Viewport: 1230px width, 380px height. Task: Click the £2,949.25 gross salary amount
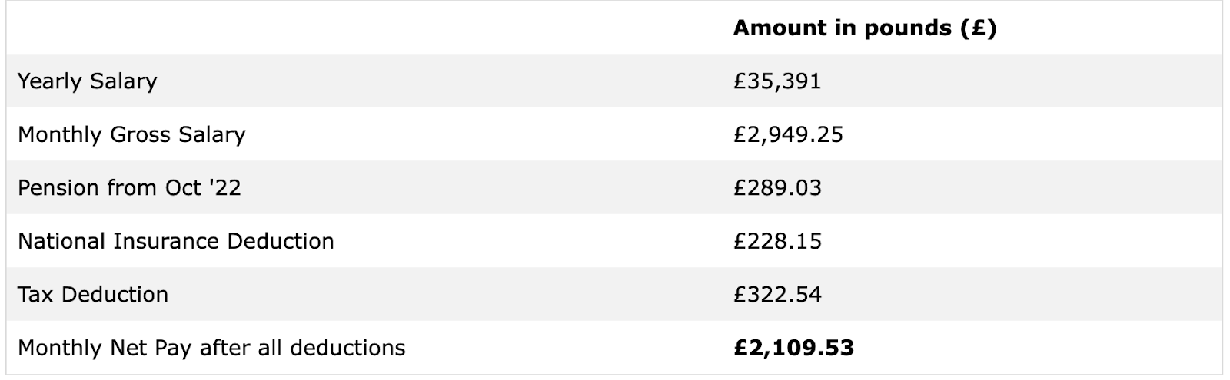pos(788,135)
